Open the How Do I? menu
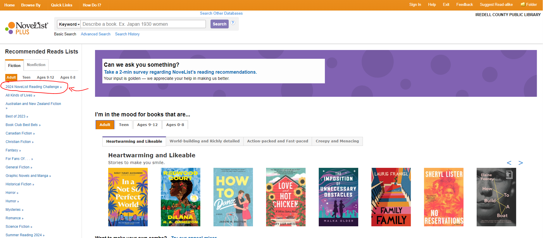Viewport: 543px width, 238px height. [x=92, y=5]
